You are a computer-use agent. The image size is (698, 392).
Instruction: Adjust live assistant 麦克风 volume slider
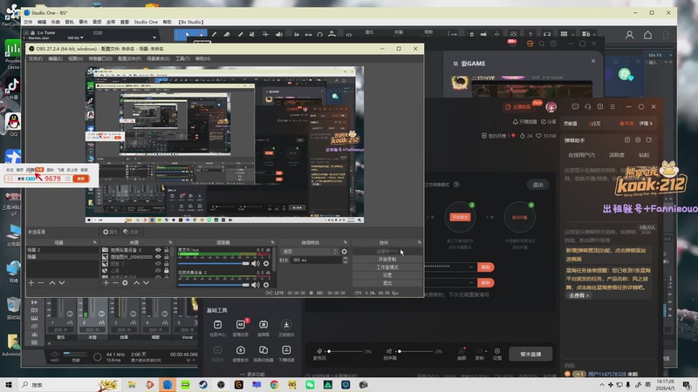click(x=345, y=352)
